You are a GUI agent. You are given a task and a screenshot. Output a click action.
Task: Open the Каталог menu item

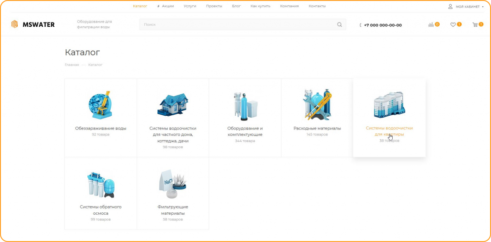(140, 6)
